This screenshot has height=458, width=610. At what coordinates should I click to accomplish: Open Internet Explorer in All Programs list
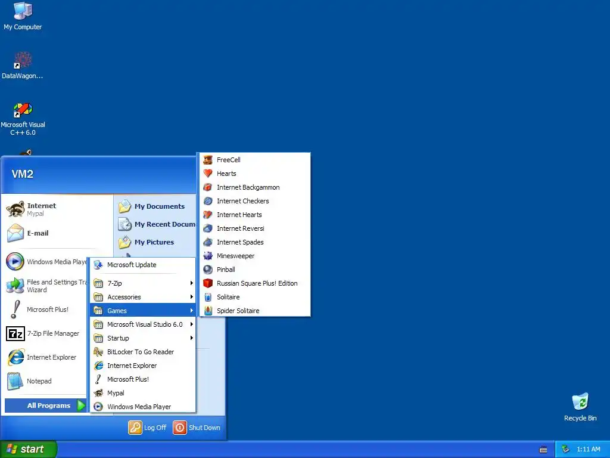pos(143,366)
